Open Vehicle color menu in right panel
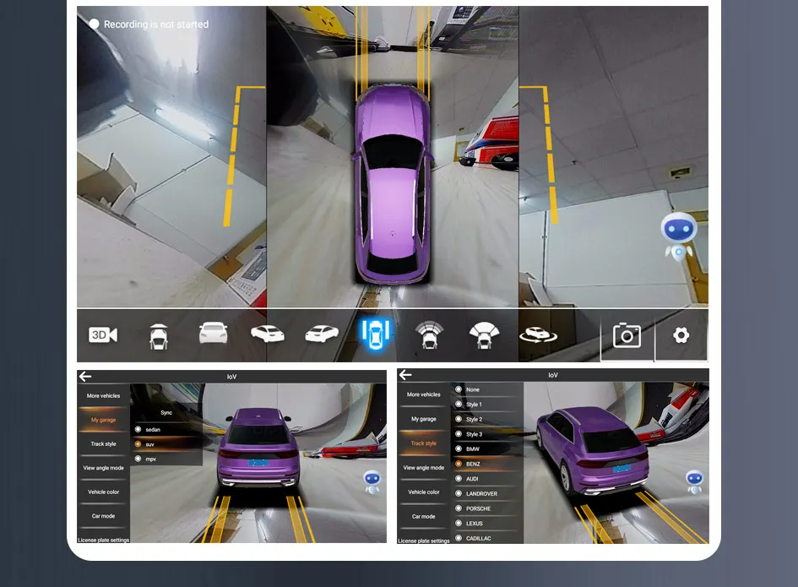 pos(423,492)
